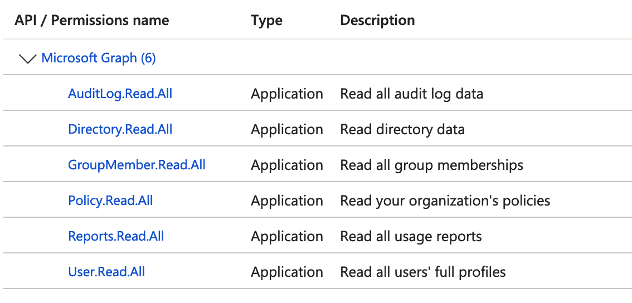Click Application type in the User.Read.All row

286,272
